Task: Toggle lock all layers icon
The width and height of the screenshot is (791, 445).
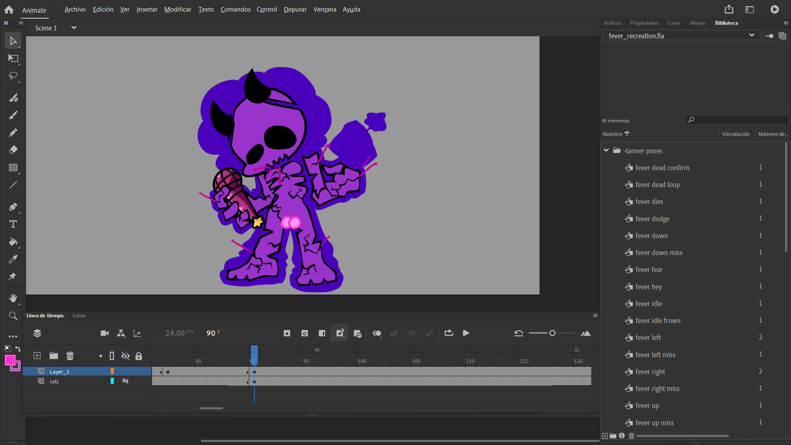Action: click(139, 356)
